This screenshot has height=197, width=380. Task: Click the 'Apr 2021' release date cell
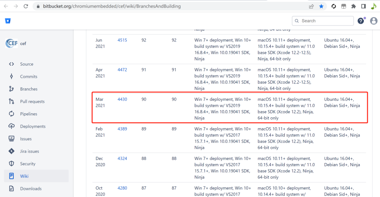pyautogui.click(x=100, y=73)
